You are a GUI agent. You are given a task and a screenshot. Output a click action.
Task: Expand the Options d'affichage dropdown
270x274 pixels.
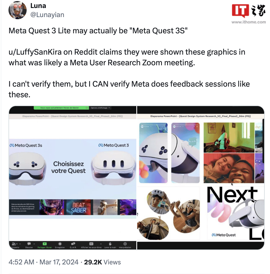100,108
